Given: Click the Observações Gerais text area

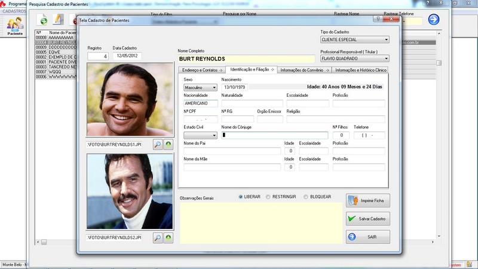Looking at the screenshot, I should pos(261,222).
